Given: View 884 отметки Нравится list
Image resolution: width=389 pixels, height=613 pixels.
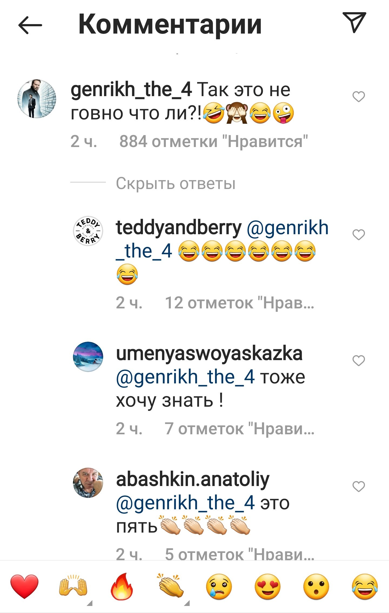Looking at the screenshot, I should (214, 141).
